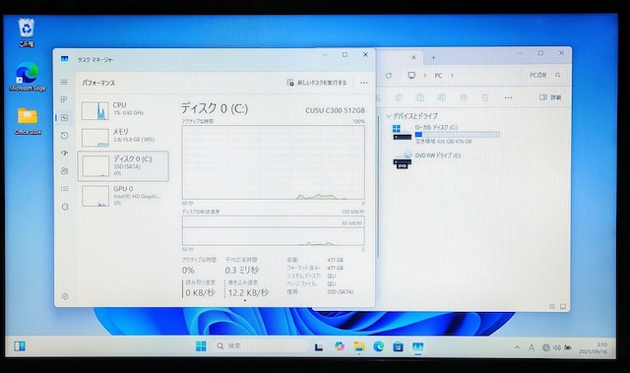The height and width of the screenshot is (373, 630).
Task: Open the Services page icon in sidebar
Action: [x=65, y=207]
